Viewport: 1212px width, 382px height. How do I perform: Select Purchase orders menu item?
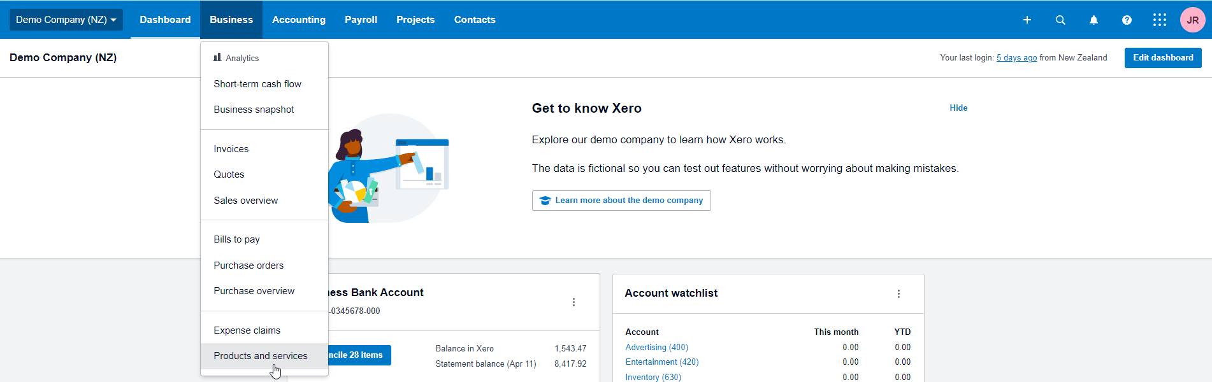point(264,265)
